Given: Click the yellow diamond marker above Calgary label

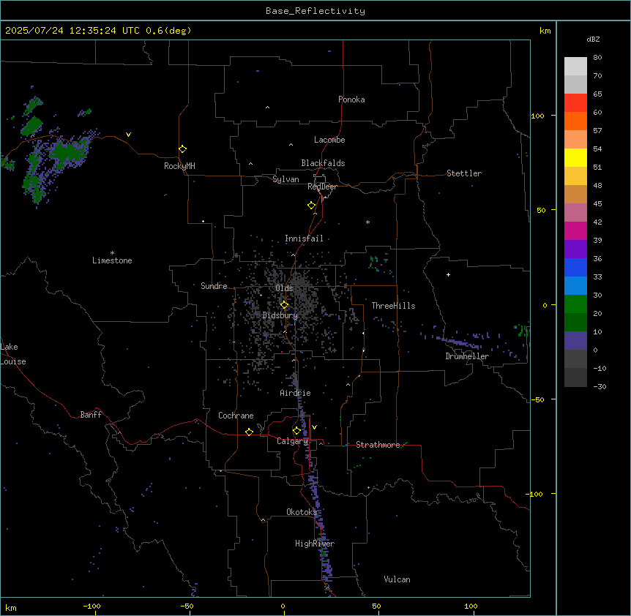Looking at the screenshot, I should [x=296, y=431].
